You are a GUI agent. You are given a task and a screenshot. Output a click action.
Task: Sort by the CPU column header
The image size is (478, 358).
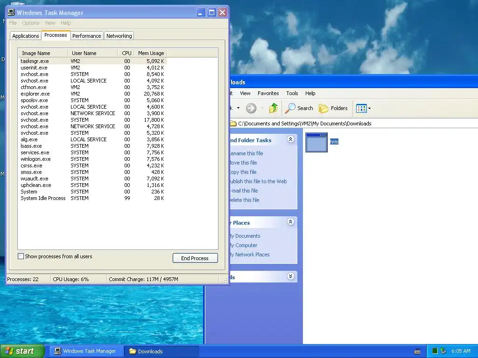[x=126, y=53]
